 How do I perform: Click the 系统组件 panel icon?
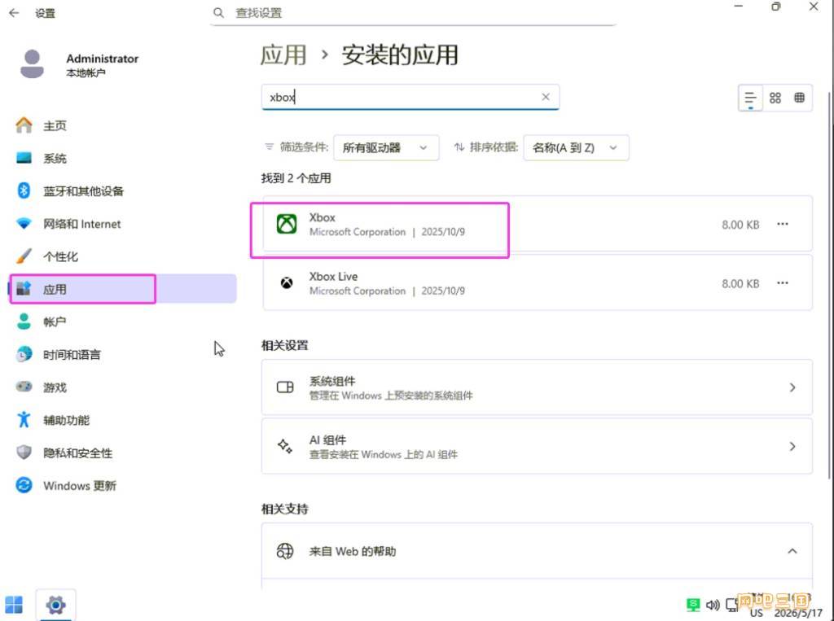(285, 387)
